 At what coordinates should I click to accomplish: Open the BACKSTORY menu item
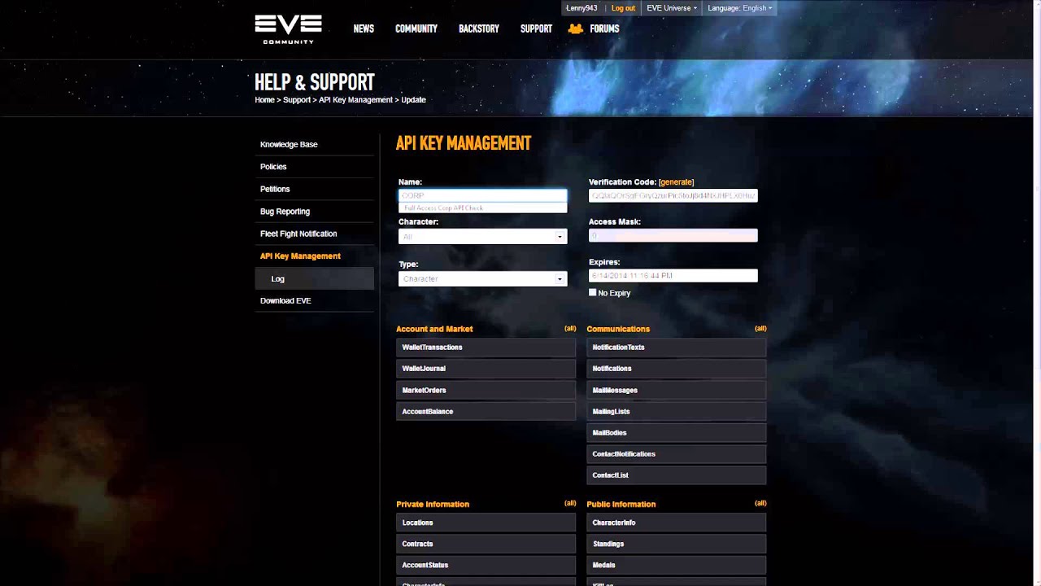click(479, 28)
